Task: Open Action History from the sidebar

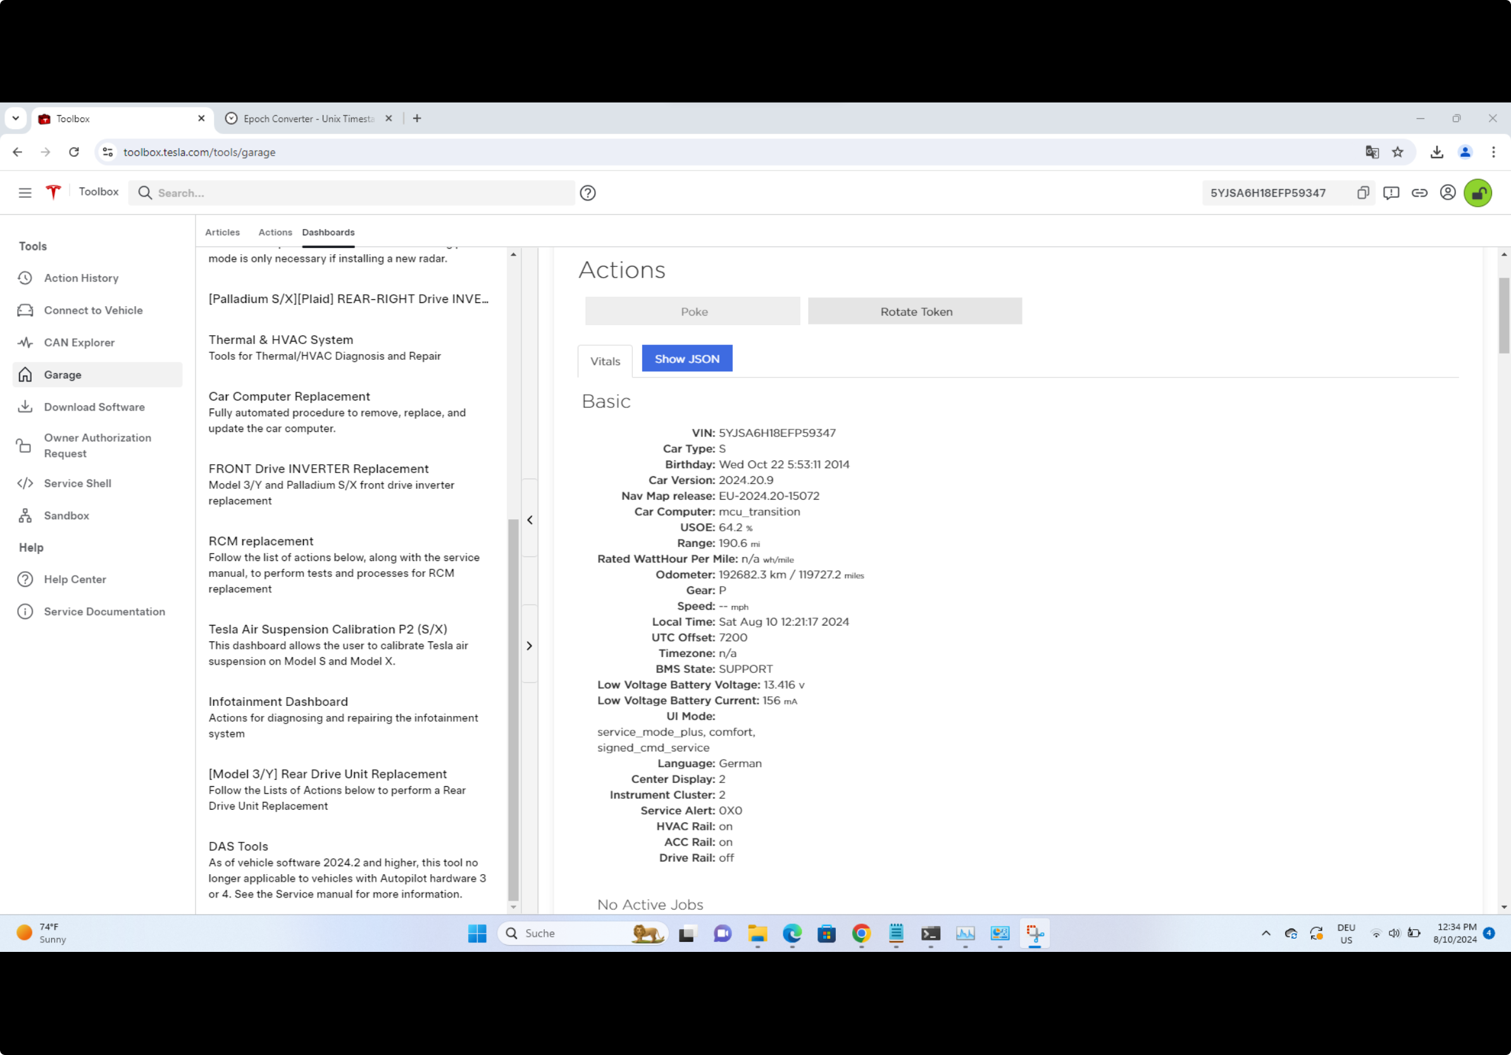Action: click(x=97, y=278)
